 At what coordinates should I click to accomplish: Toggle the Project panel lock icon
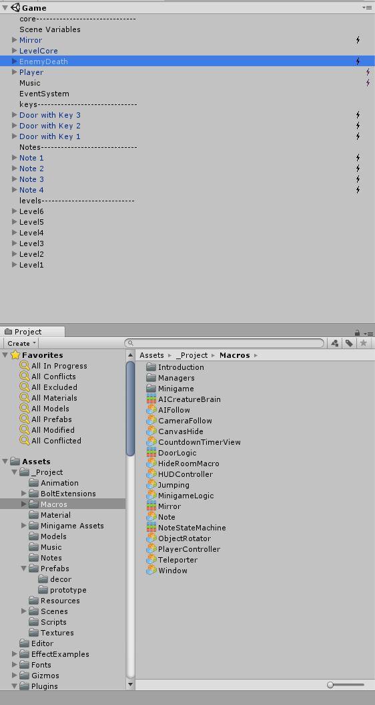coord(357,333)
